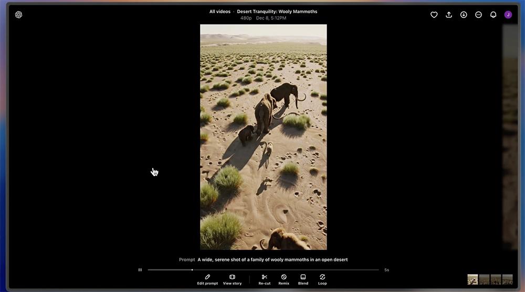
Task: Open notifications with the bell icon
Action: pos(493,15)
